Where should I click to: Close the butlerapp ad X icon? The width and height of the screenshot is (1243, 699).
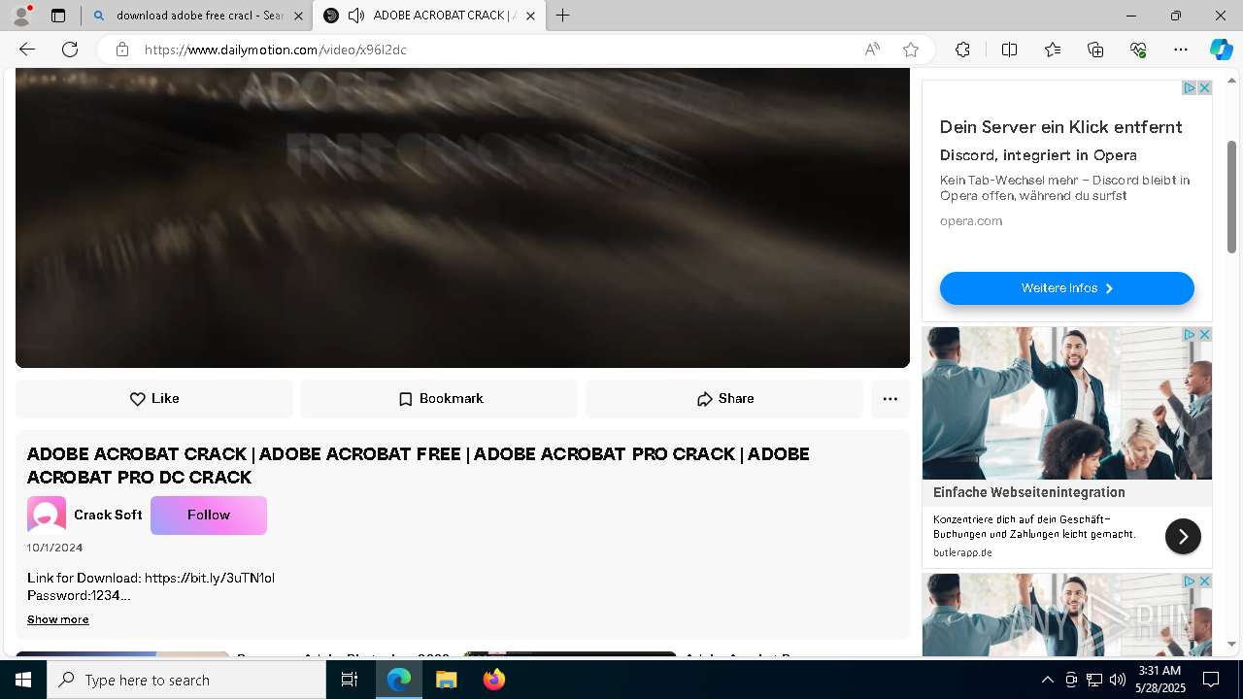[1204, 335]
